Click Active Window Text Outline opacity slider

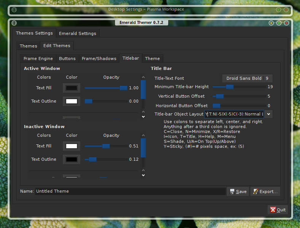click(106, 101)
